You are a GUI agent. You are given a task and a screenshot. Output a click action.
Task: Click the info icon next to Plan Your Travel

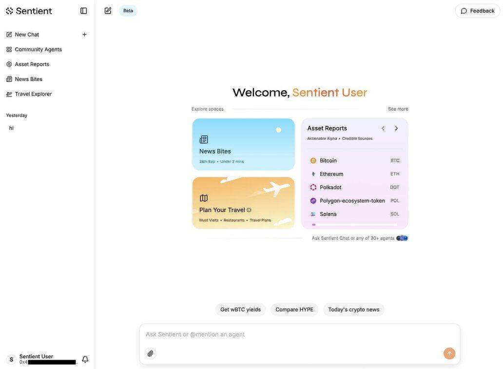point(249,210)
